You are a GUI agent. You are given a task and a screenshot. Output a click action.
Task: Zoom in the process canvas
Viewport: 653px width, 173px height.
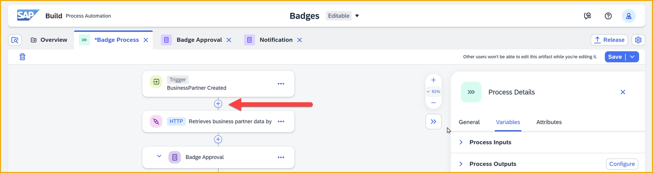coord(434,80)
